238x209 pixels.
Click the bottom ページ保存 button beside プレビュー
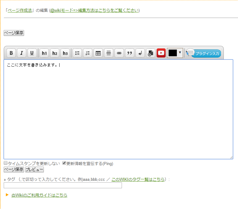pos(14,169)
